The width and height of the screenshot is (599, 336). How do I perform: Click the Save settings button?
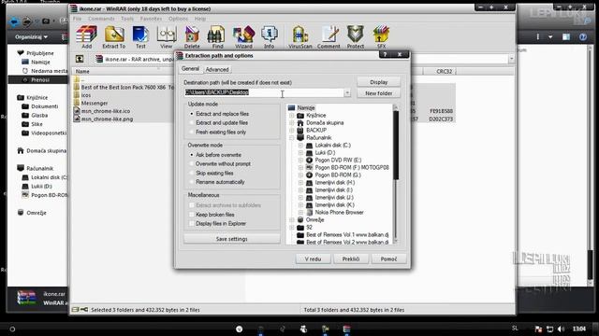click(232, 239)
